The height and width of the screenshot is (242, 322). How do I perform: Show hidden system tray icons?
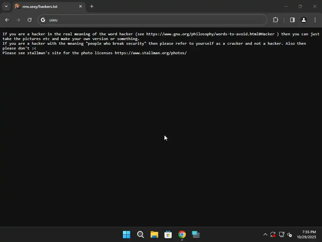265,234
